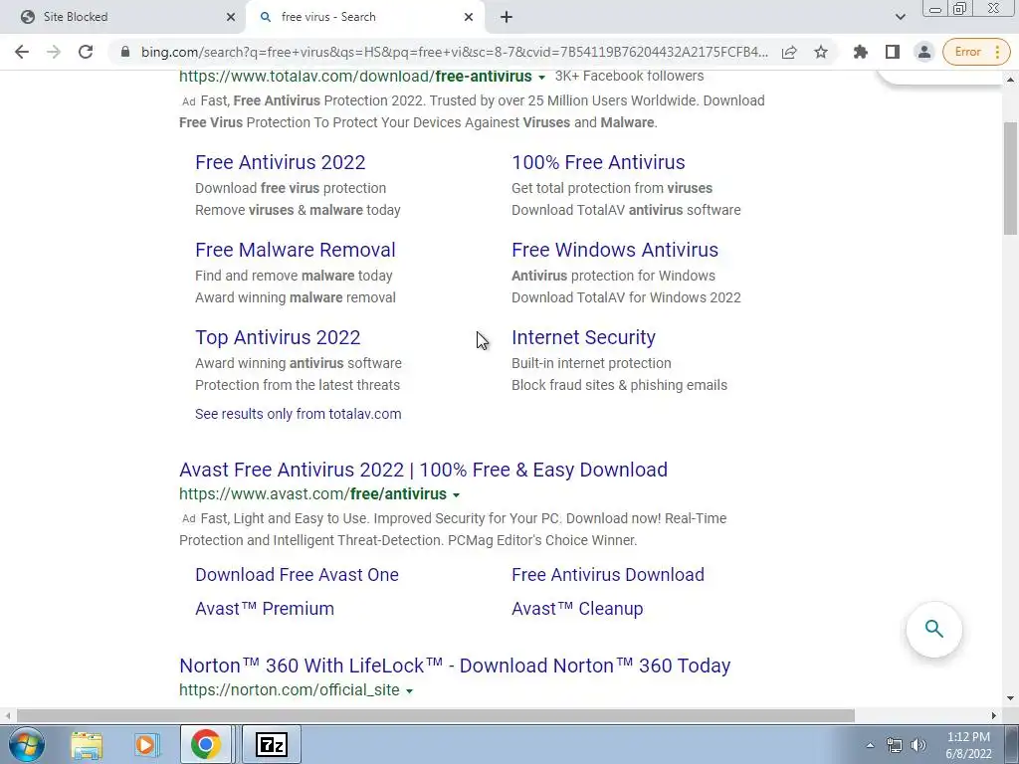Open Top Antivirus 2022 link
Screen dimensions: 1019x764
[x=278, y=338]
